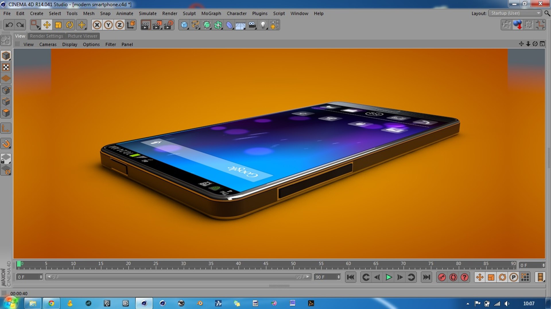The width and height of the screenshot is (551, 309).
Task: Select the Rotate tool
Action: (x=70, y=25)
